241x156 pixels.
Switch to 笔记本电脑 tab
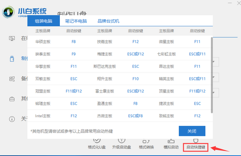(76, 21)
